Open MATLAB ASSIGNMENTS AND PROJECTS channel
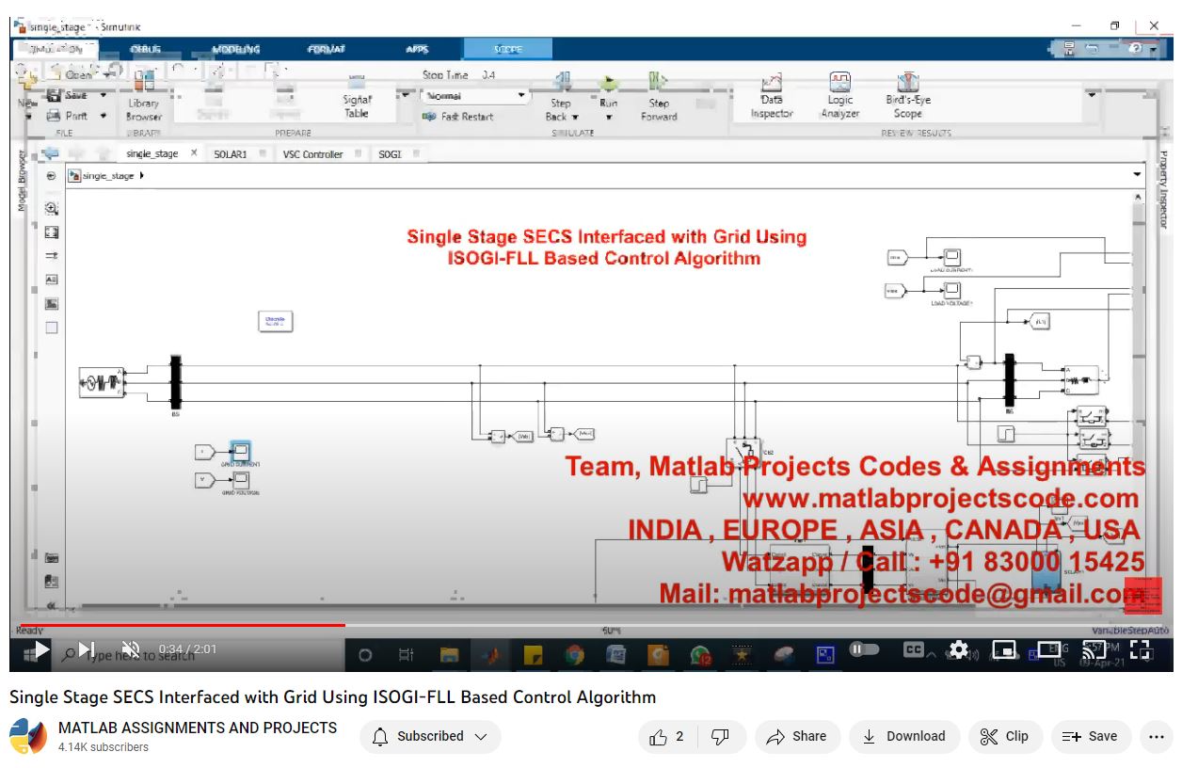The image size is (1182, 768). [x=198, y=728]
